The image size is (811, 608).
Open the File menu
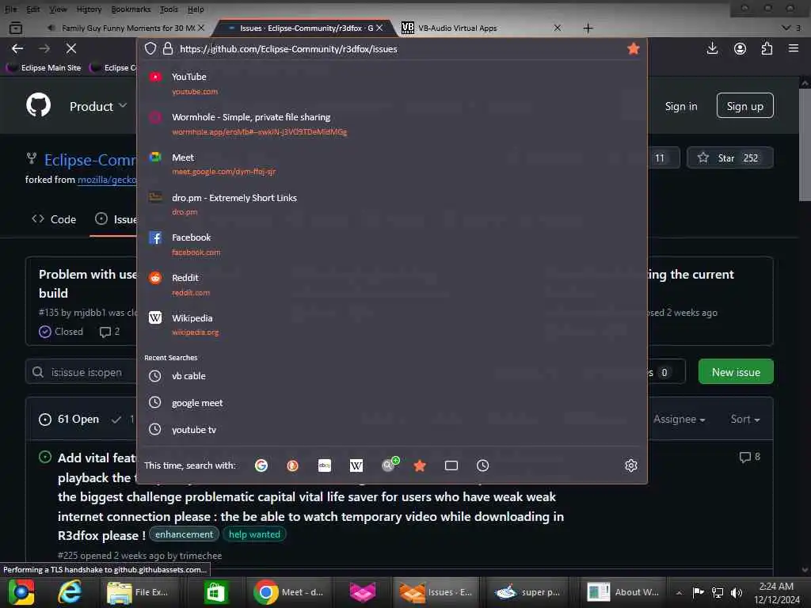click(x=11, y=9)
